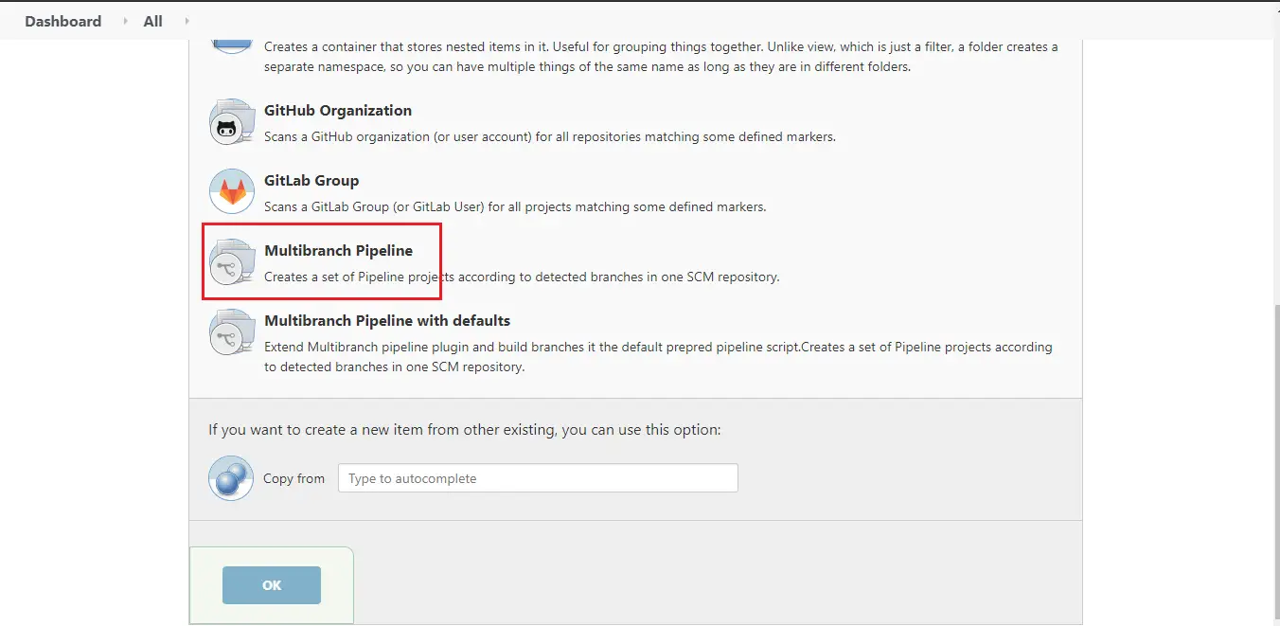Click the GitHub Organization title text
The image size is (1280, 626).
[337, 110]
